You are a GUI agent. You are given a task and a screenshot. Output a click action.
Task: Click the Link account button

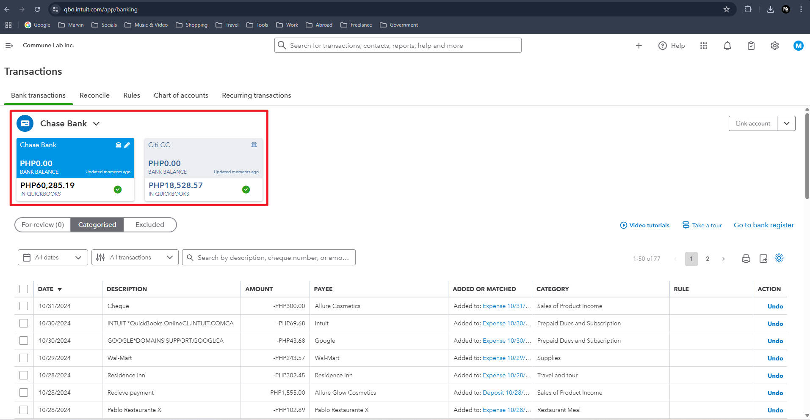(753, 123)
